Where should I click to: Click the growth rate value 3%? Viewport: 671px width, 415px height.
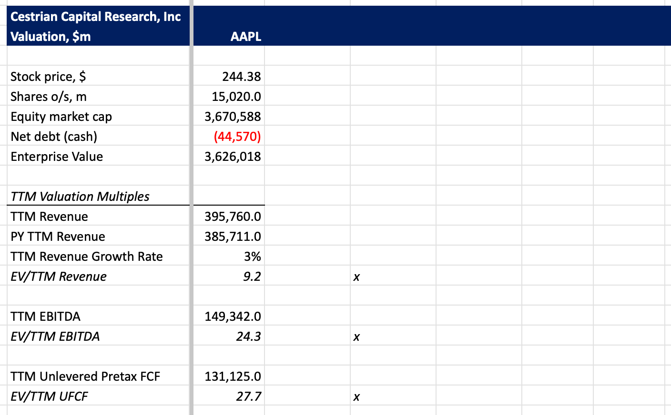(253, 257)
